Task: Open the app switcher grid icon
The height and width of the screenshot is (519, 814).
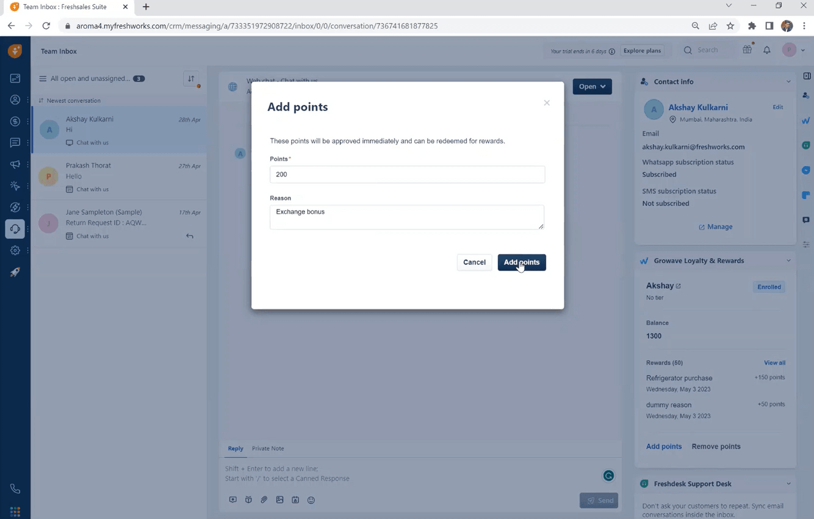Action: (15, 511)
